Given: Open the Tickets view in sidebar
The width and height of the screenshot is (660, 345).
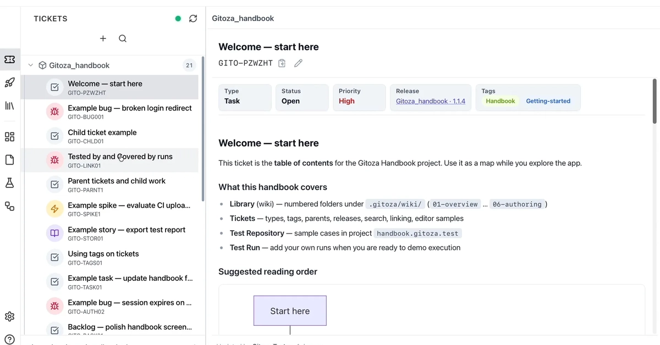Looking at the screenshot, I should [x=9, y=59].
